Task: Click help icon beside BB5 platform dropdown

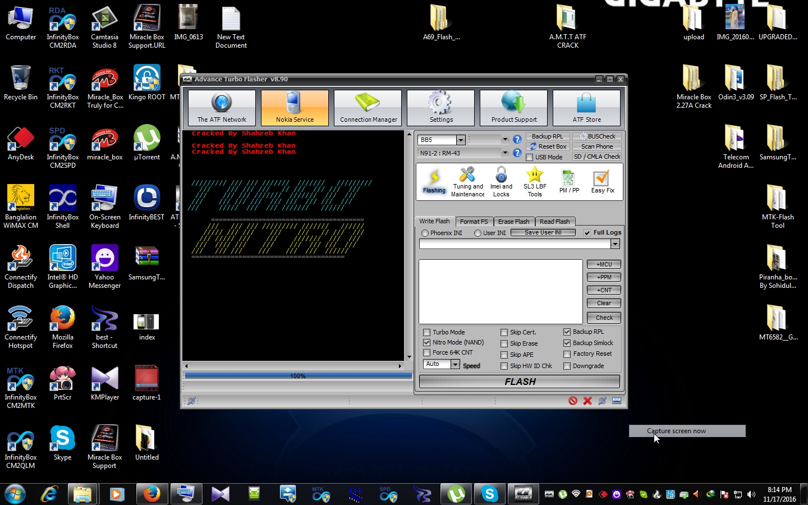Action: 517,139
